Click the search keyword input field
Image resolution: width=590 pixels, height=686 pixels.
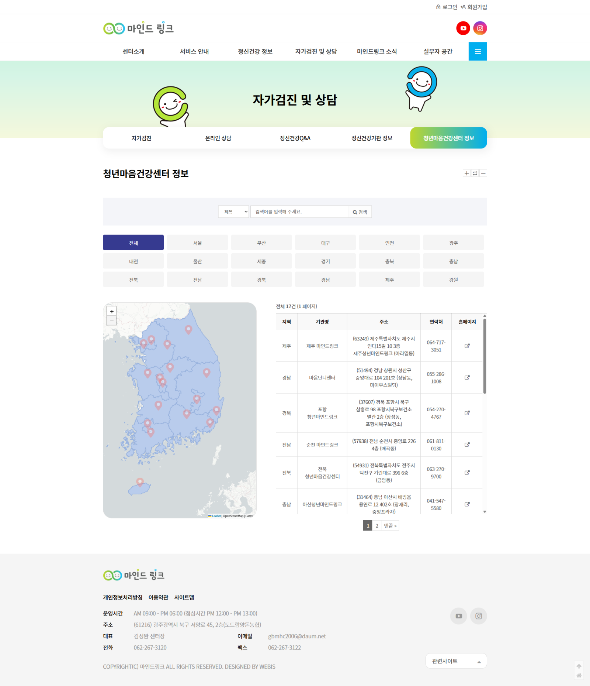pos(299,212)
